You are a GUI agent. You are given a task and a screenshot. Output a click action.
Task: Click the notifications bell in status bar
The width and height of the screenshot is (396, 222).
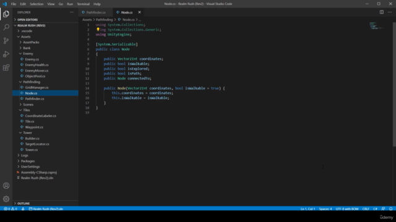pyautogui.click(x=390, y=209)
